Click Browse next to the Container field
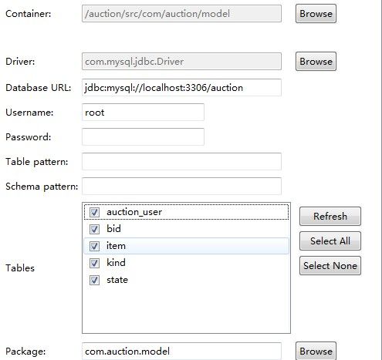The width and height of the screenshot is (382, 360). point(316,14)
